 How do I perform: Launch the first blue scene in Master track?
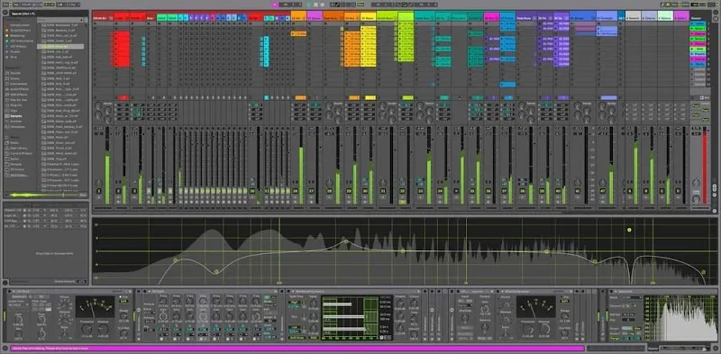point(698,23)
